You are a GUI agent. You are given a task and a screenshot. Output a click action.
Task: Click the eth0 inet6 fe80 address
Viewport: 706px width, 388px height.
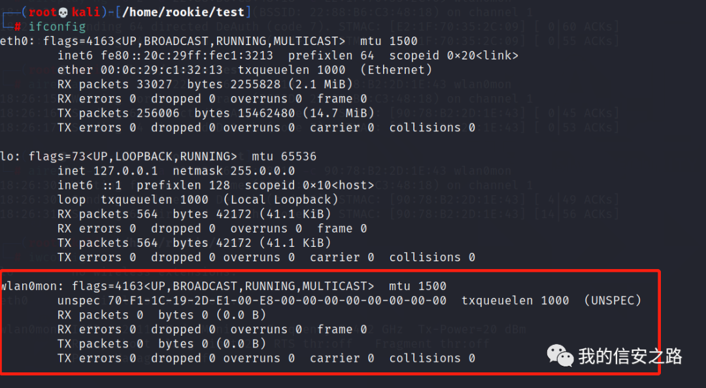tap(187, 56)
